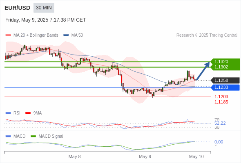Click the 'MA 50' legend label
The height and width of the screenshot is (163, 241).
click(77, 35)
